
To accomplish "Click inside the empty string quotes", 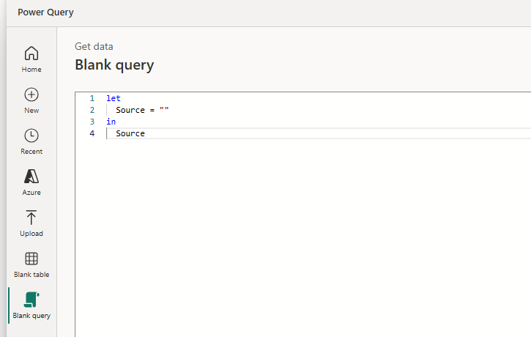I will tap(164, 110).
